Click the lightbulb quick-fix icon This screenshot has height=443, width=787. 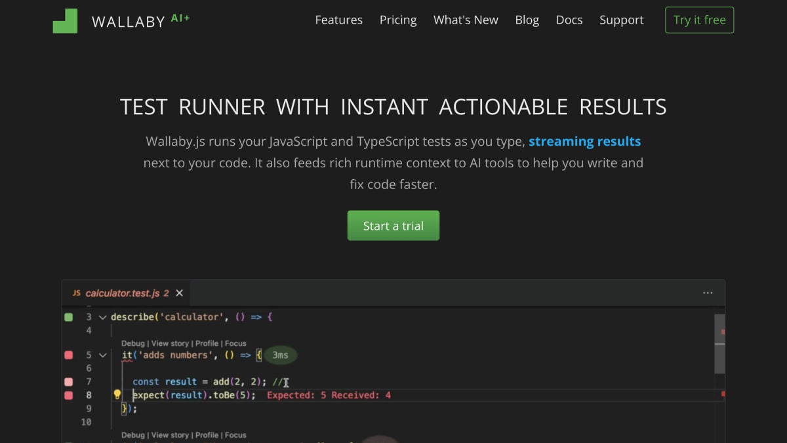pos(117,394)
